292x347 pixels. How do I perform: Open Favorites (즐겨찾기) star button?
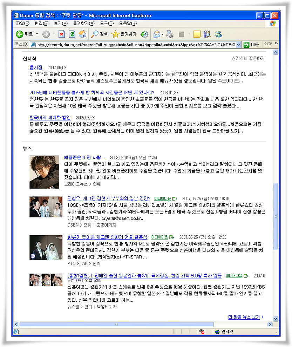(124, 34)
